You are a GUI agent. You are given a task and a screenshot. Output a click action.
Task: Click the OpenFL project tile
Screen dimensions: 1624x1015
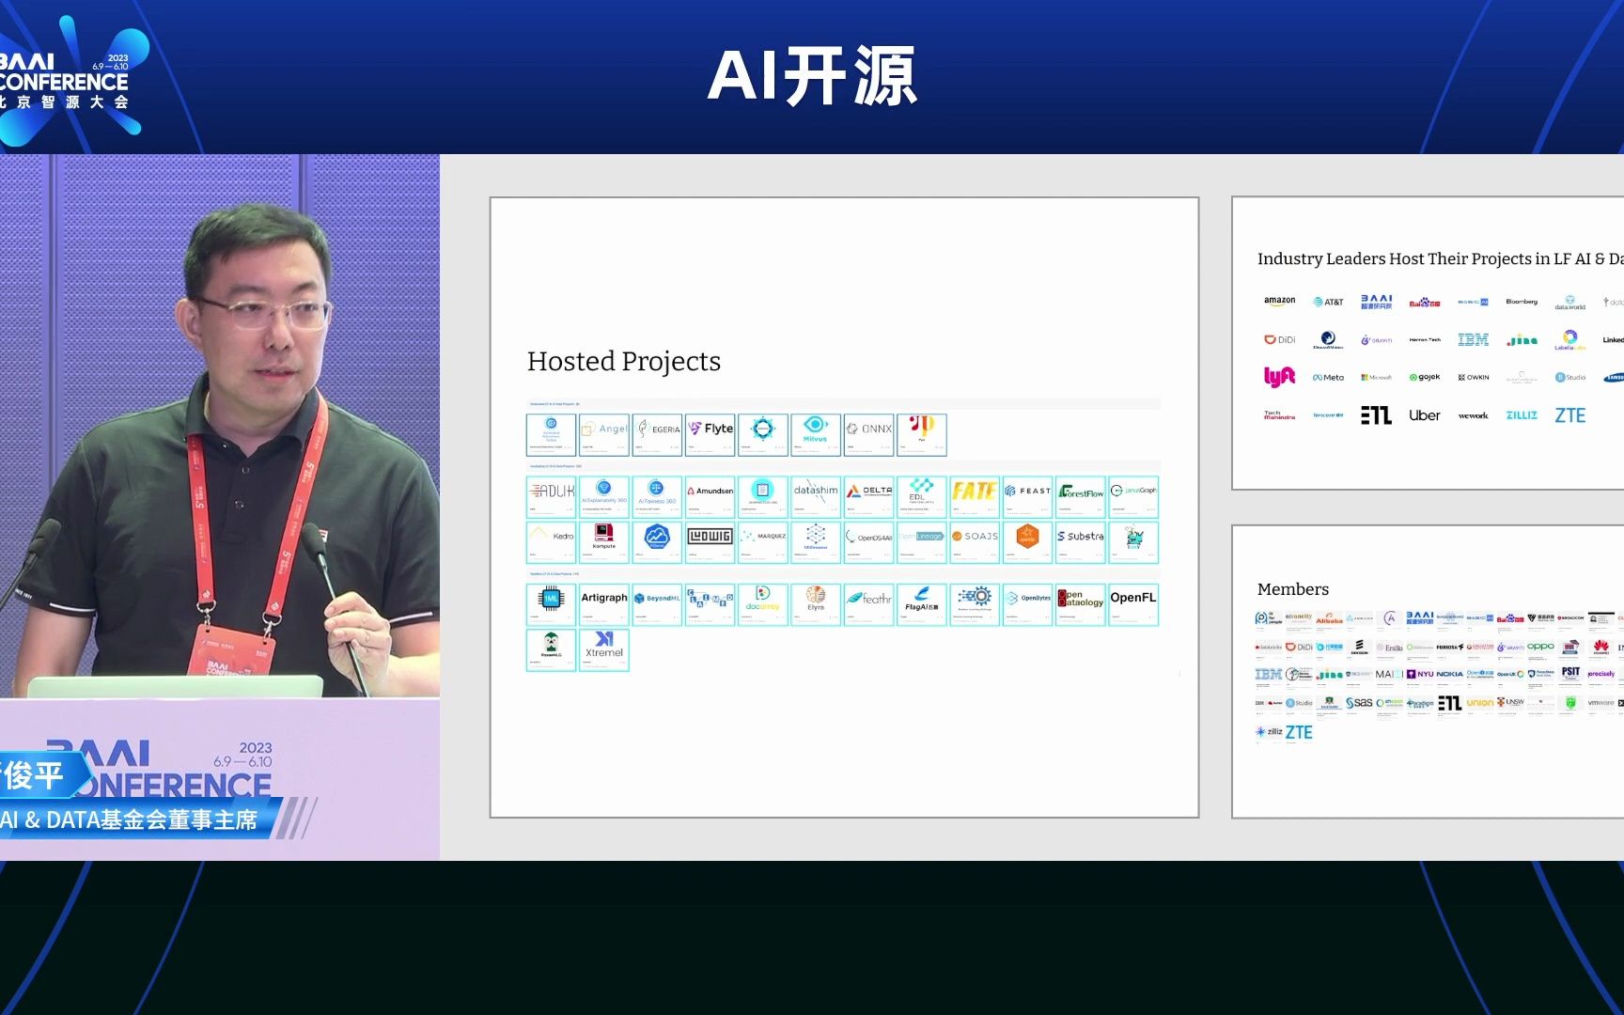pos(1132,603)
